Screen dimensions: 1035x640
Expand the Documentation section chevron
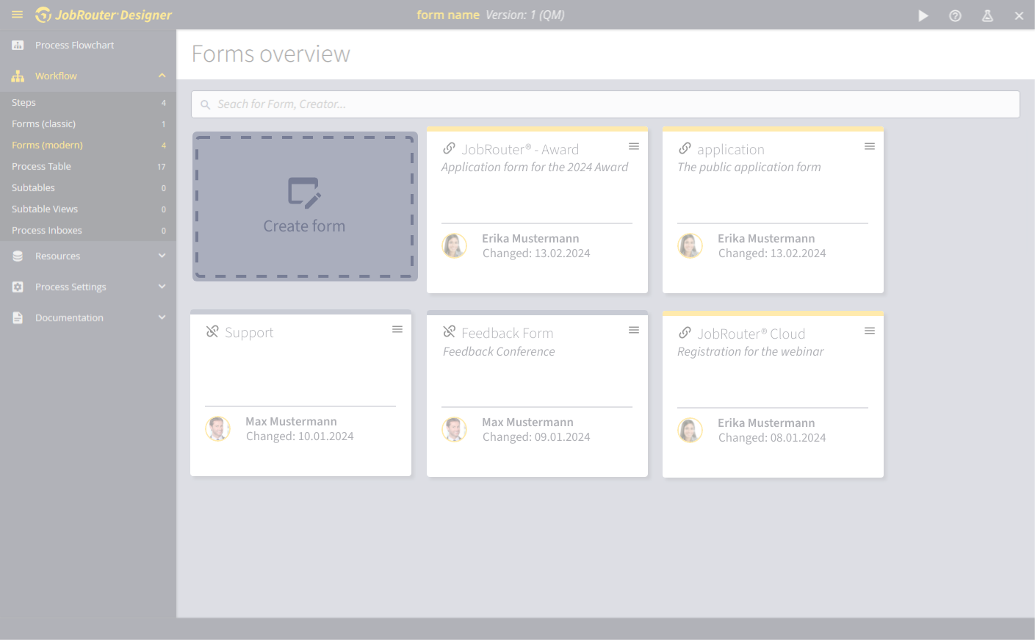(162, 317)
